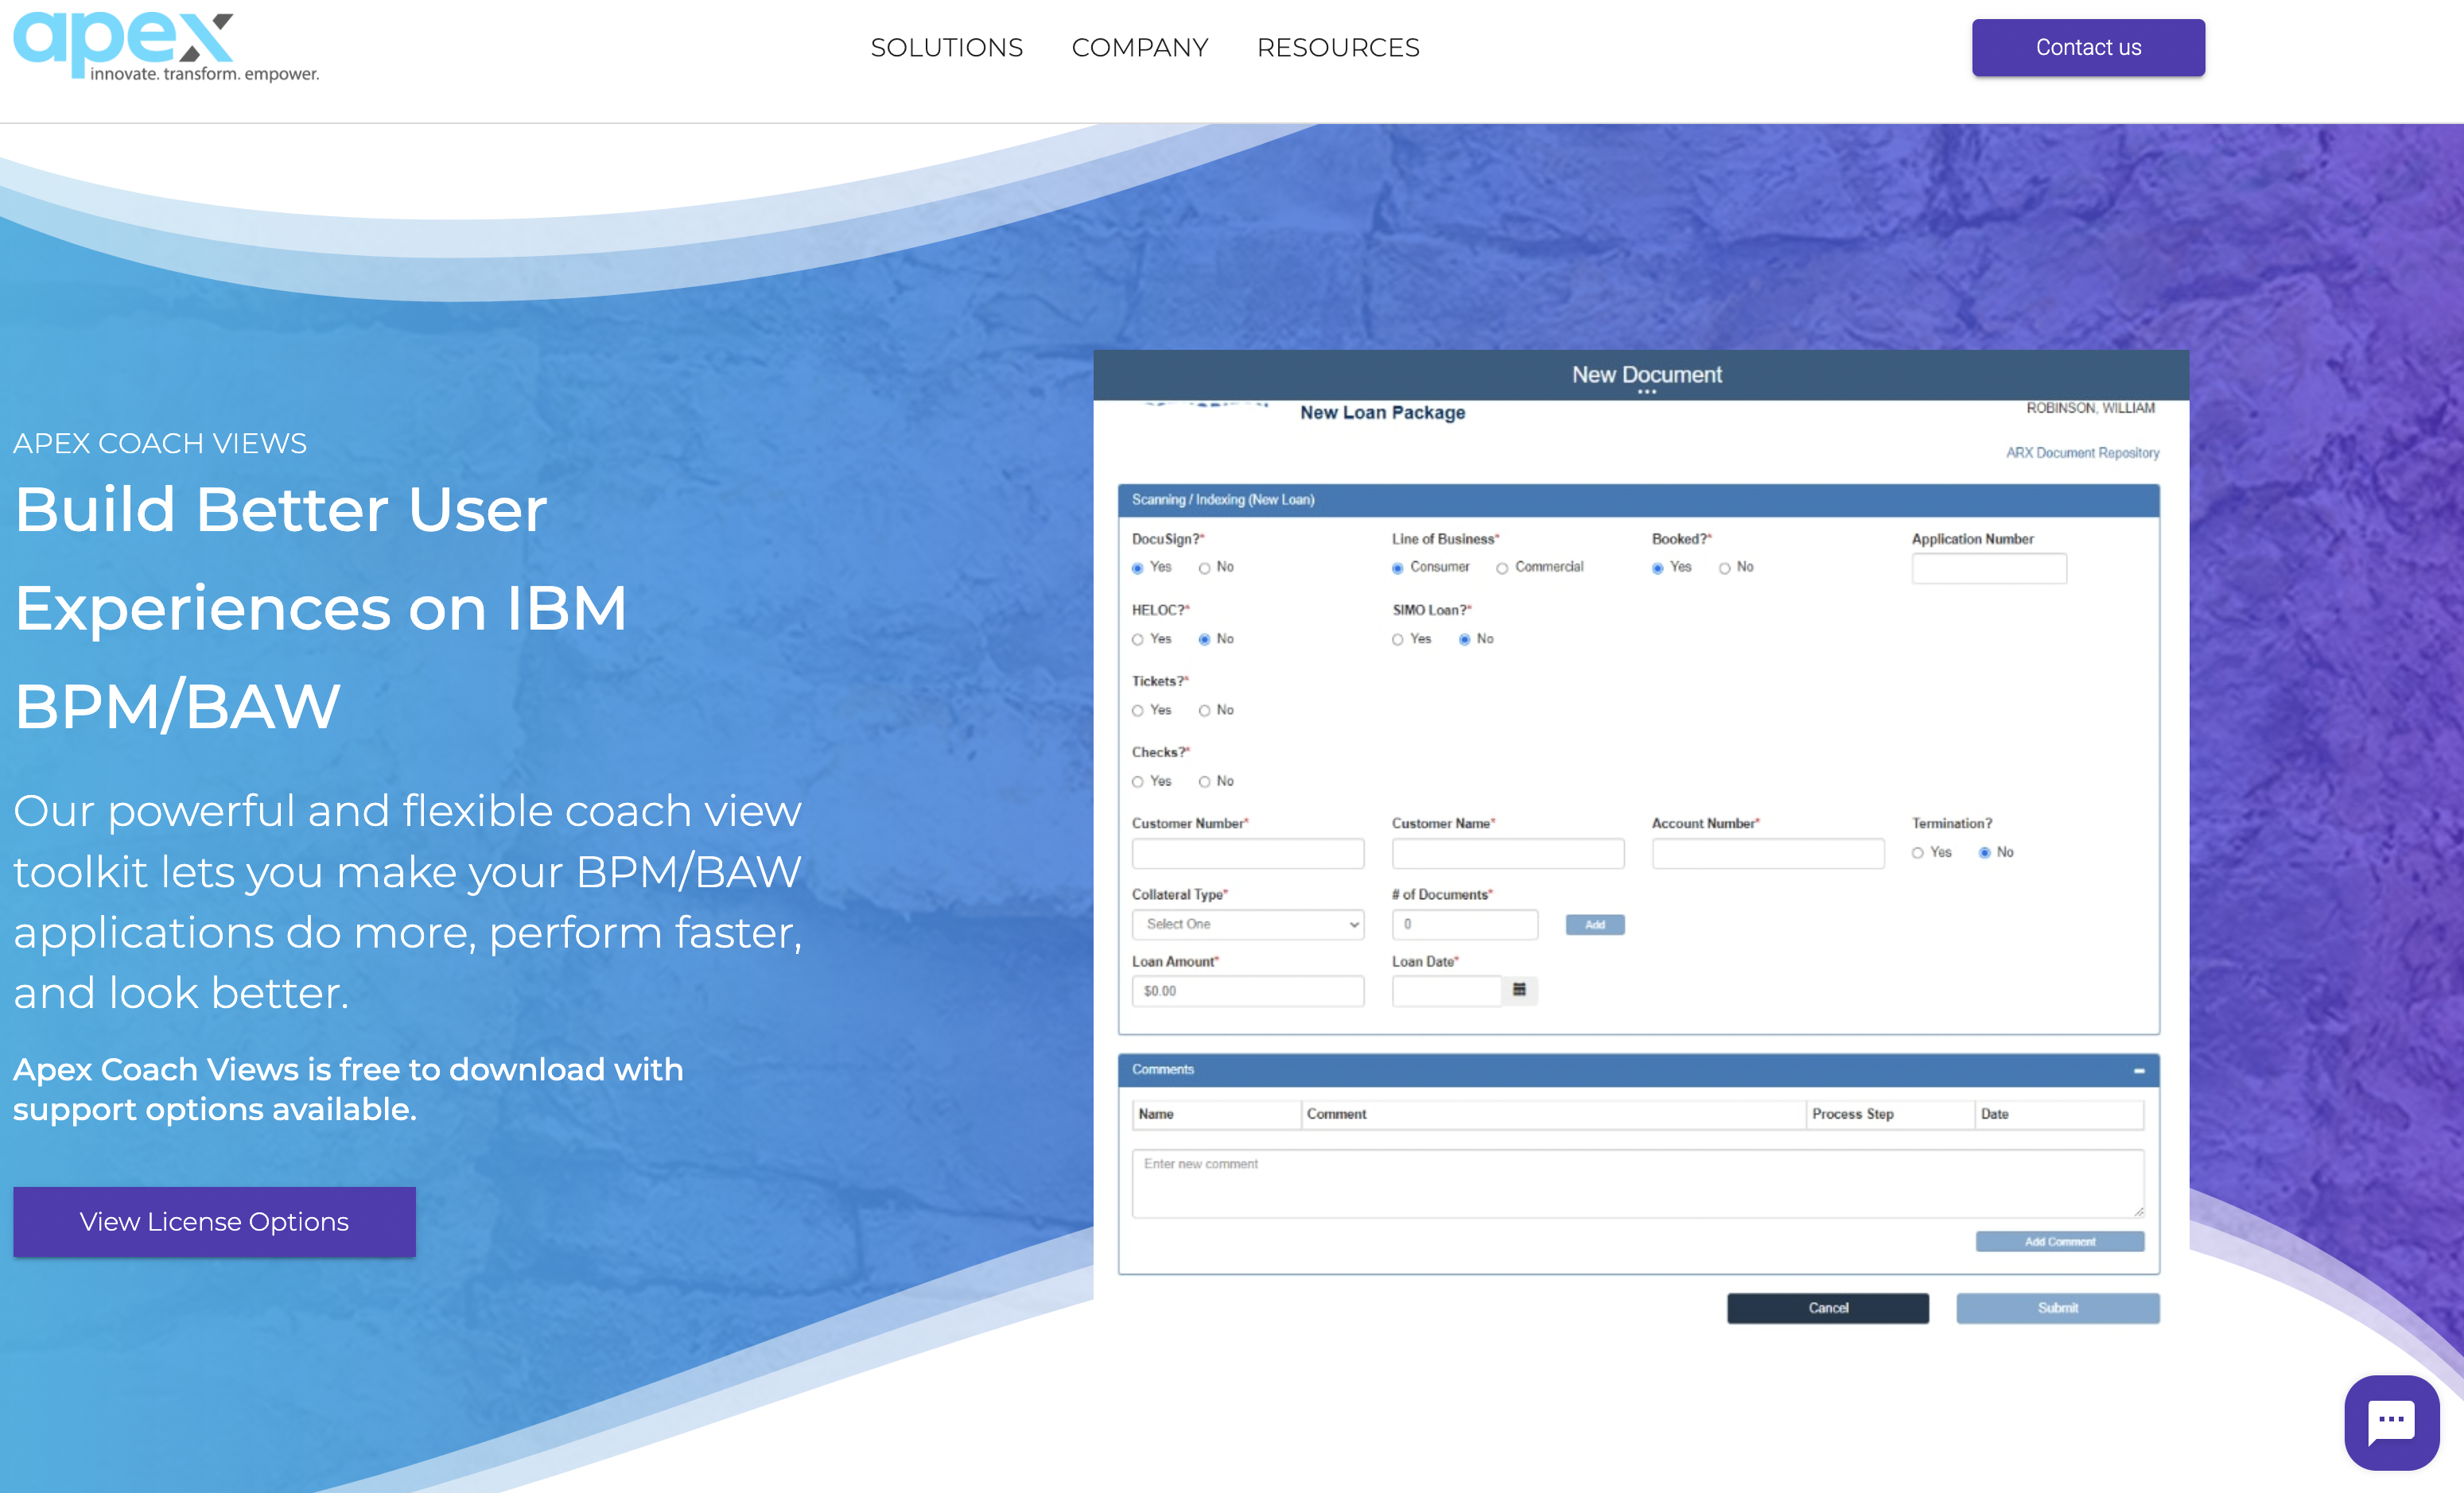Viewport: 2464px width, 1493px height.
Task: Click the Customer Number field
Action: tap(1248, 854)
